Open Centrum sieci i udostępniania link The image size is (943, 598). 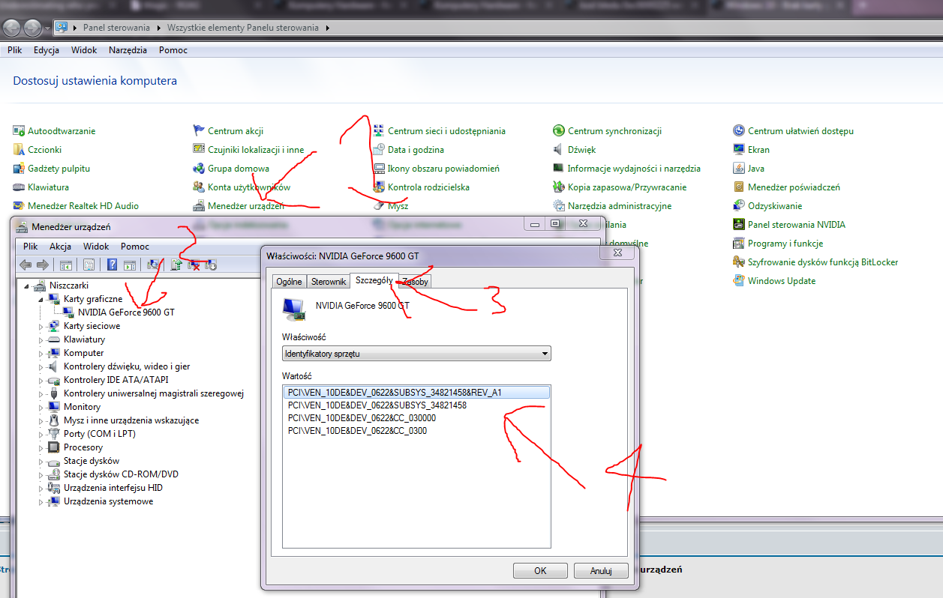446,131
